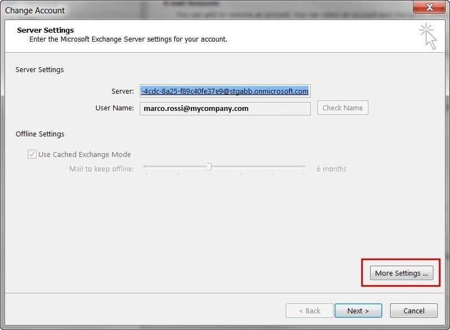Screen dimensions: 450x330
Task: Click the Check Name button
Action: coord(343,108)
